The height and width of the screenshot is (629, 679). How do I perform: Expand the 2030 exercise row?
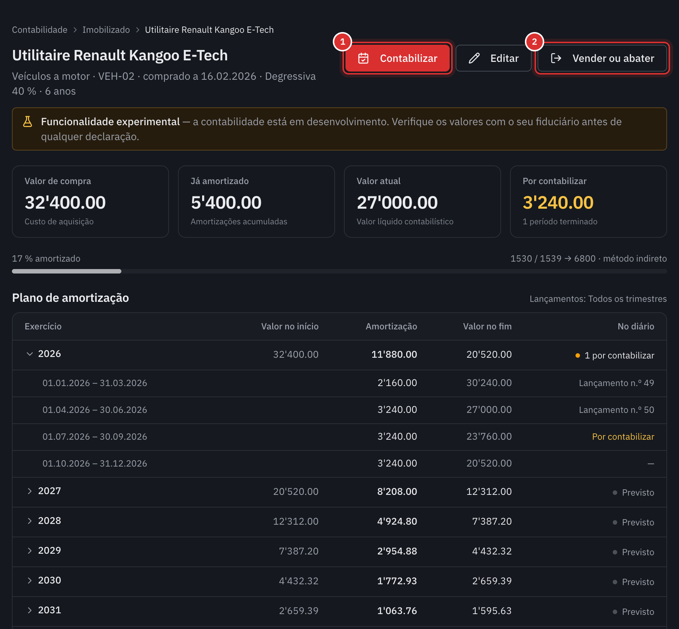click(x=30, y=580)
